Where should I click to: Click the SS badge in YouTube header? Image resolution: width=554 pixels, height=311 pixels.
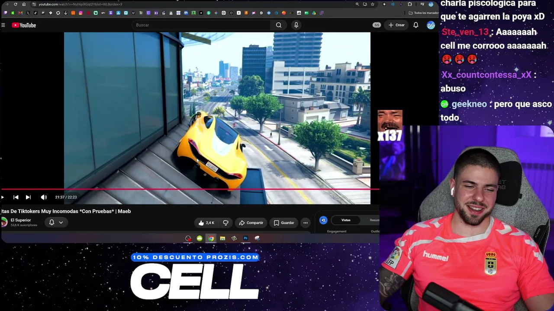coord(377,25)
